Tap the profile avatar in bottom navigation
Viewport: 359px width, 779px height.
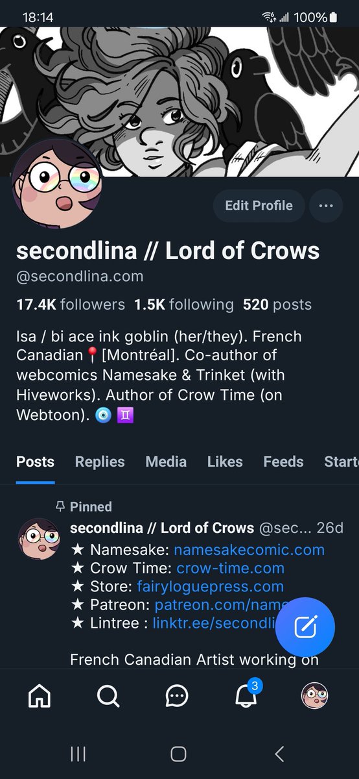[315, 697]
